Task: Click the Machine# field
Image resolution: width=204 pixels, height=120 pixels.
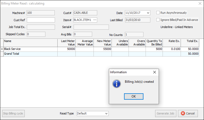Action: 41,13
